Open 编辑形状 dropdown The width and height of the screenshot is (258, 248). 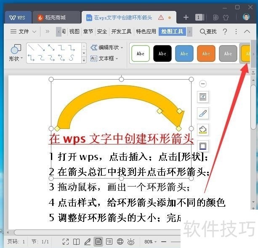(x=107, y=48)
